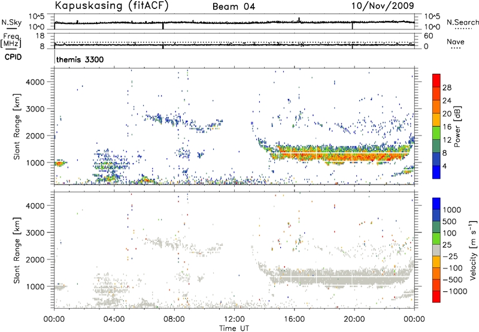Click the 'Velocity [m s-1]' colorbar label
Viewport: 479px width, 332px height.
[x=473, y=250]
